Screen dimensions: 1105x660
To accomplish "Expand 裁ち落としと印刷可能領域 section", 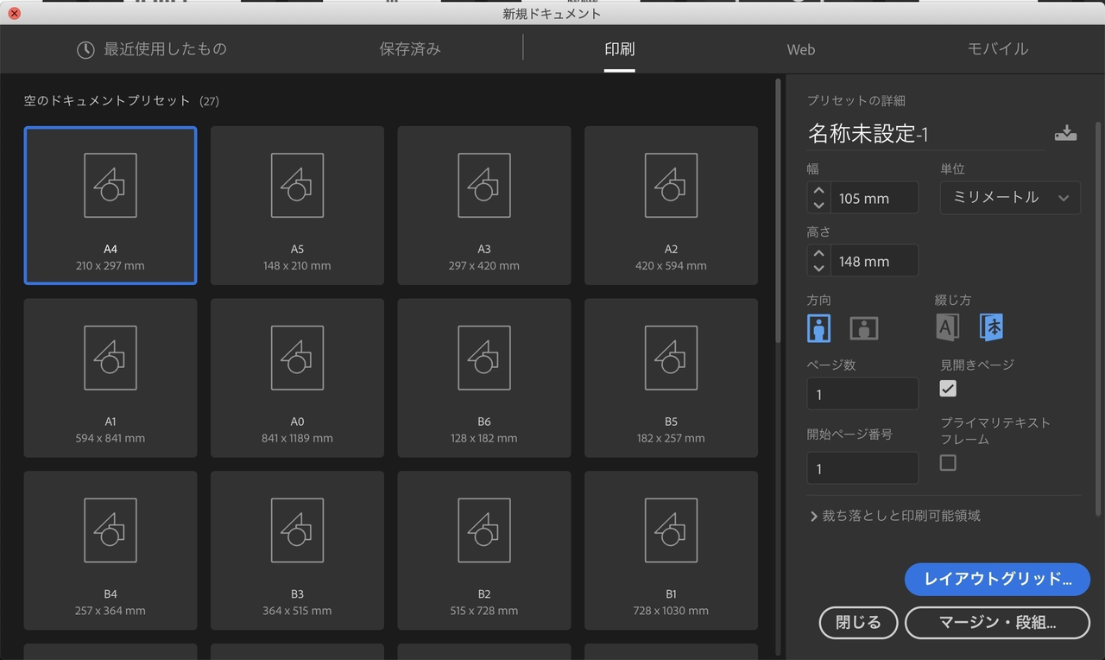I will 894,516.
